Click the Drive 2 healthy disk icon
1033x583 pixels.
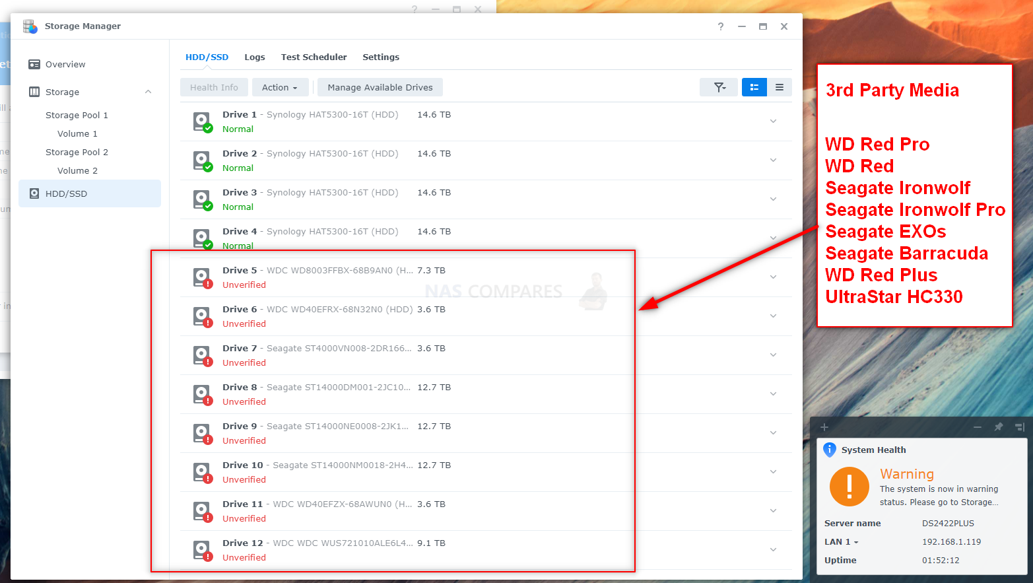click(x=202, y=161)
